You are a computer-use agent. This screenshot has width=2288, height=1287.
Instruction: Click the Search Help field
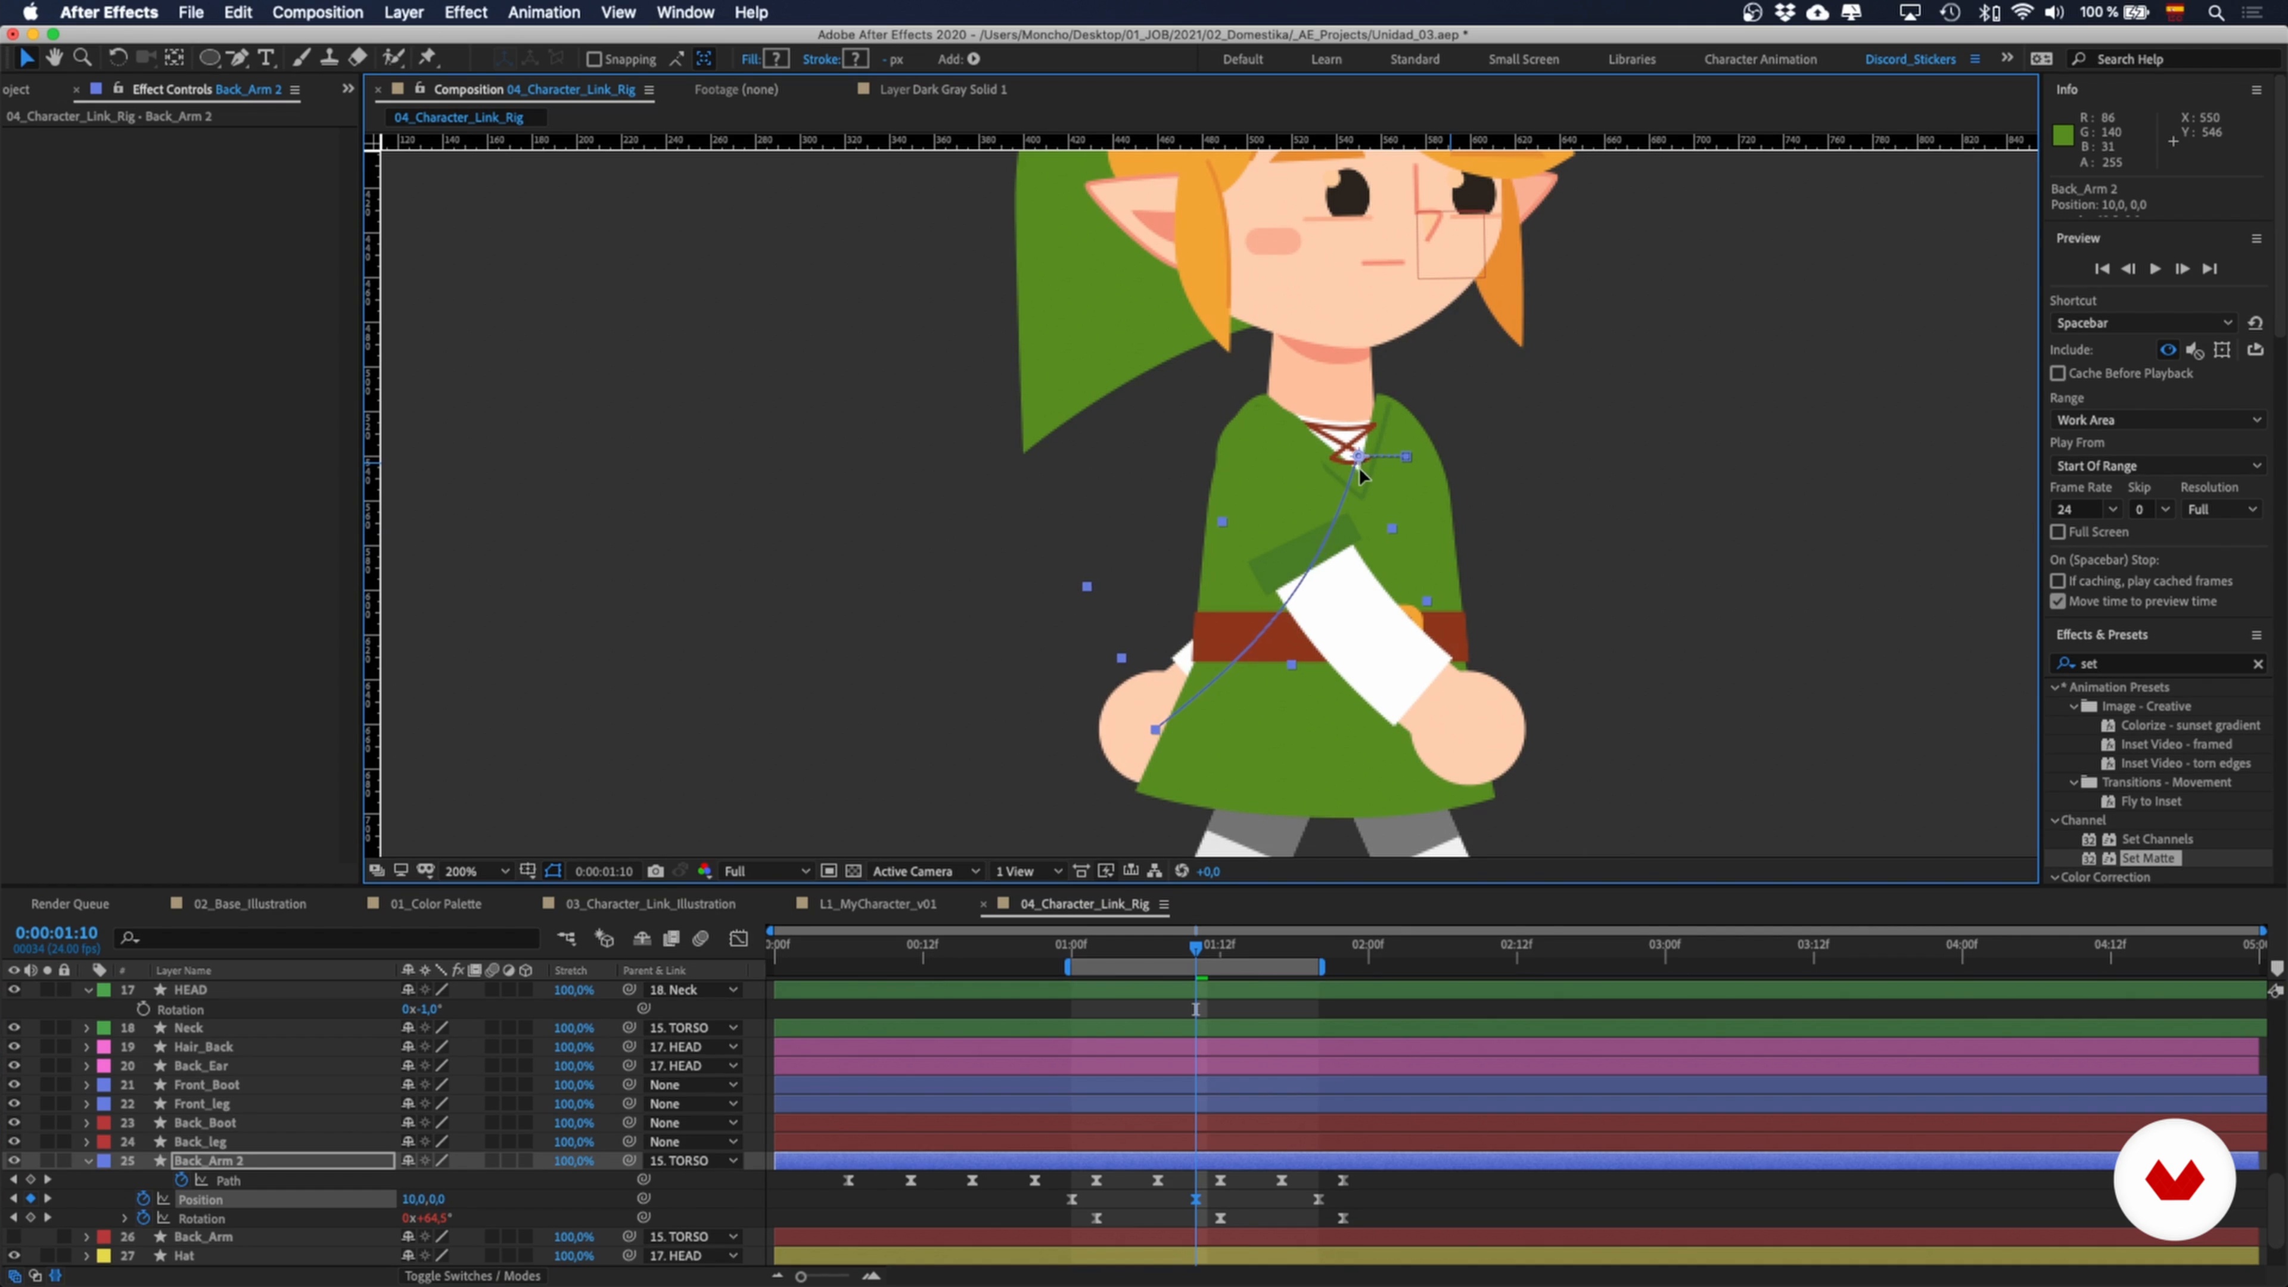point(2176,60)
